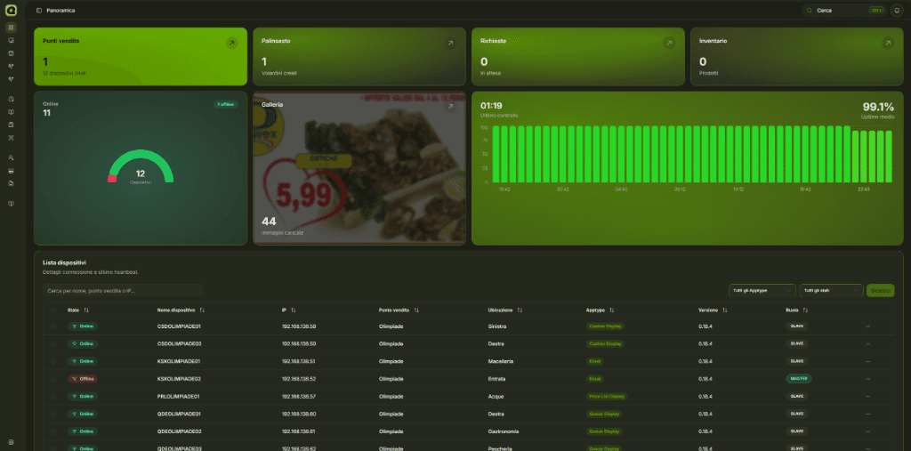The image size is (911, 451).
Task: Open row actions for CSDOLIMPIADE02
Action: [868, 344]
